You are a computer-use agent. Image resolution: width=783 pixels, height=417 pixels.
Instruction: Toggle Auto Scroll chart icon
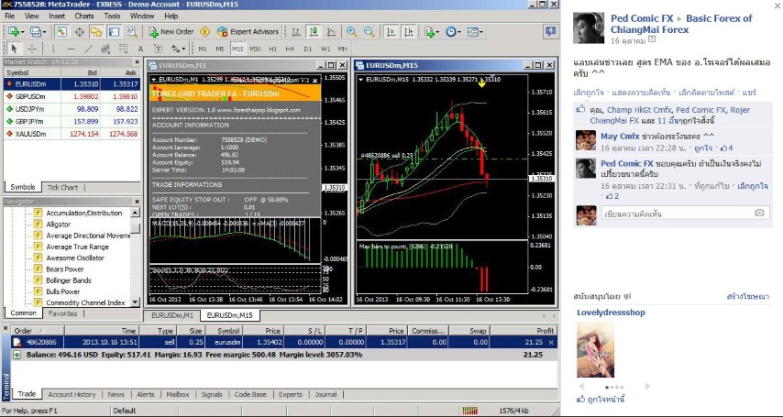391,31
